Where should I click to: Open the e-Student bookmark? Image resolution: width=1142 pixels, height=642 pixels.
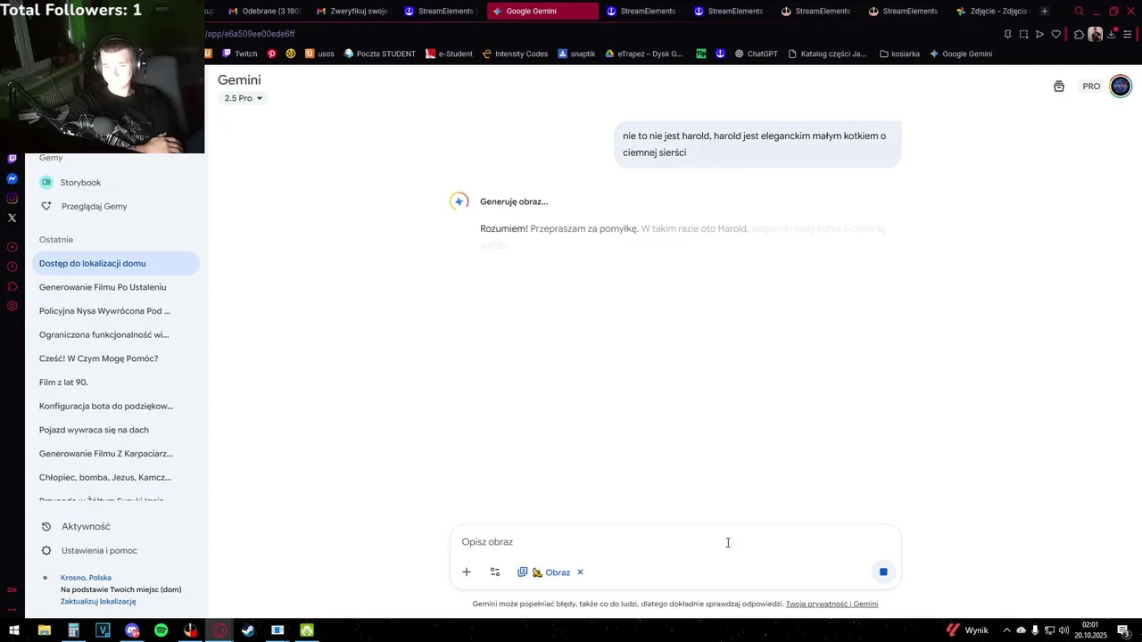449,53
